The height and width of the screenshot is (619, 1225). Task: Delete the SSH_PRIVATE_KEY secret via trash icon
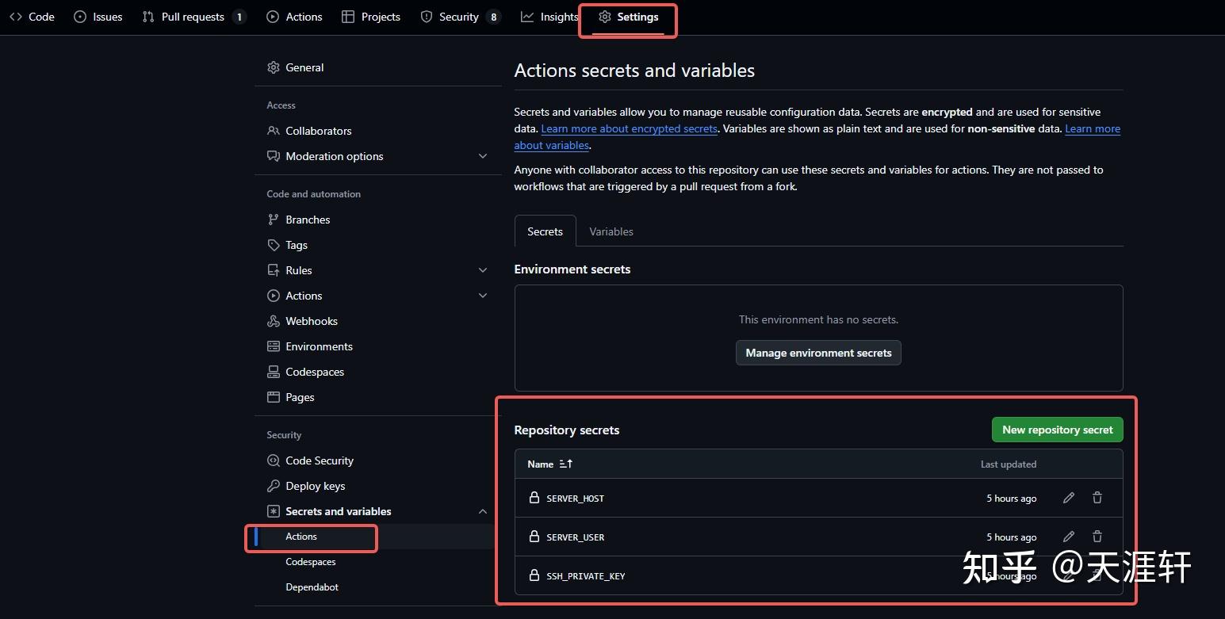[x=1097, y=575]
